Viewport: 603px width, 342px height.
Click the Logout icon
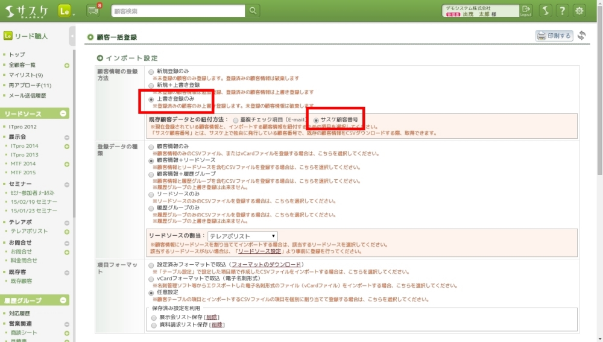[526, 10]
